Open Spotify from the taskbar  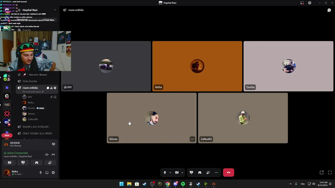point(183,184)
